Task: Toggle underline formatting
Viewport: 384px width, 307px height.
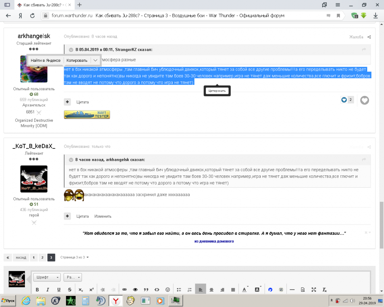Action: coord(58,289)
